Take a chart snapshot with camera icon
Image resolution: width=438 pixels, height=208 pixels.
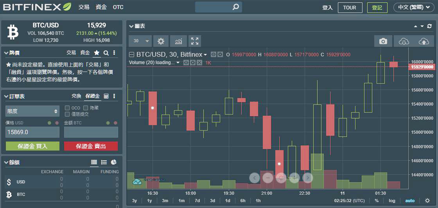click(383, 41)
